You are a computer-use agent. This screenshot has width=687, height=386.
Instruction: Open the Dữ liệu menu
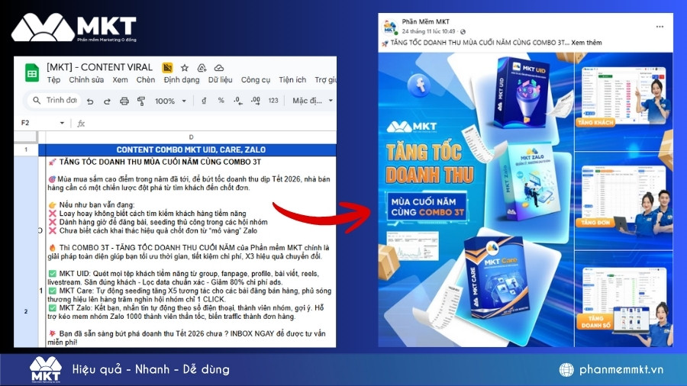pos(221,79)
